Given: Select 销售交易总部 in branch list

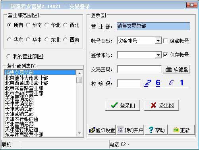Looking at the screenshot, I should pos(40,72).
